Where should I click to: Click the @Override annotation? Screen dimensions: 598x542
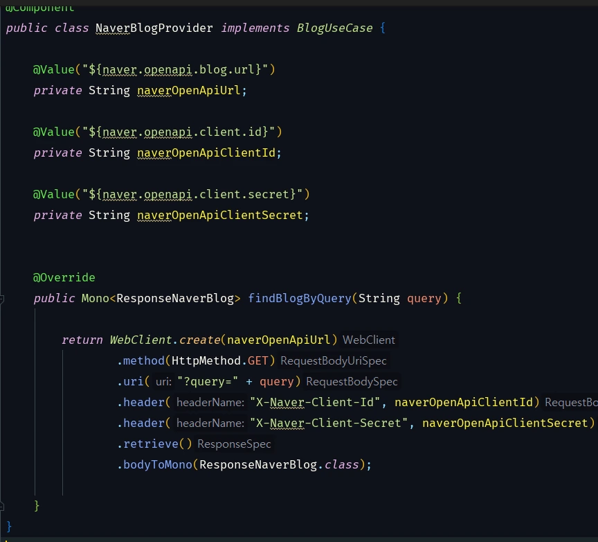64,278
